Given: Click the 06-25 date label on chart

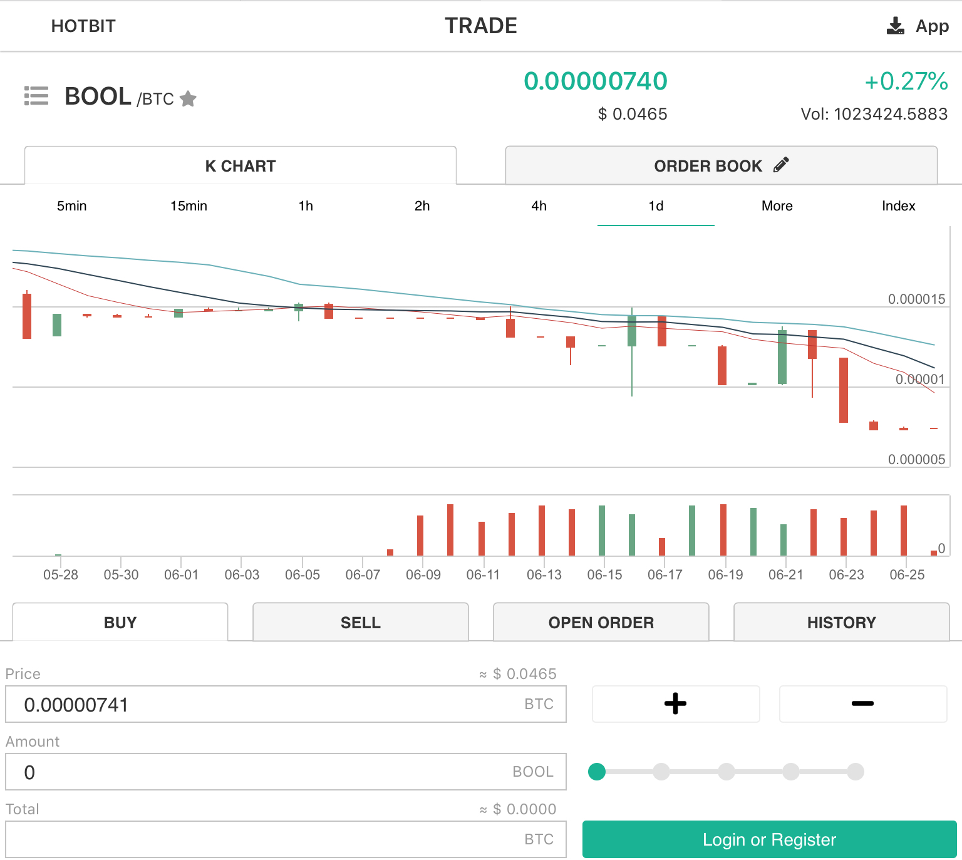Looking at the screenshot, I should click(907, 575).
